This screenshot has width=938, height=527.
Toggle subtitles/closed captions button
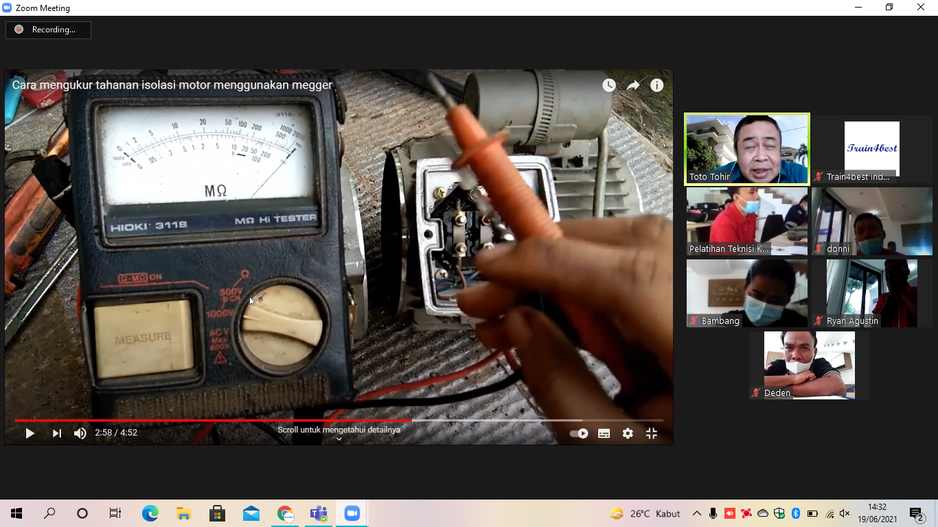click(604, 433)
